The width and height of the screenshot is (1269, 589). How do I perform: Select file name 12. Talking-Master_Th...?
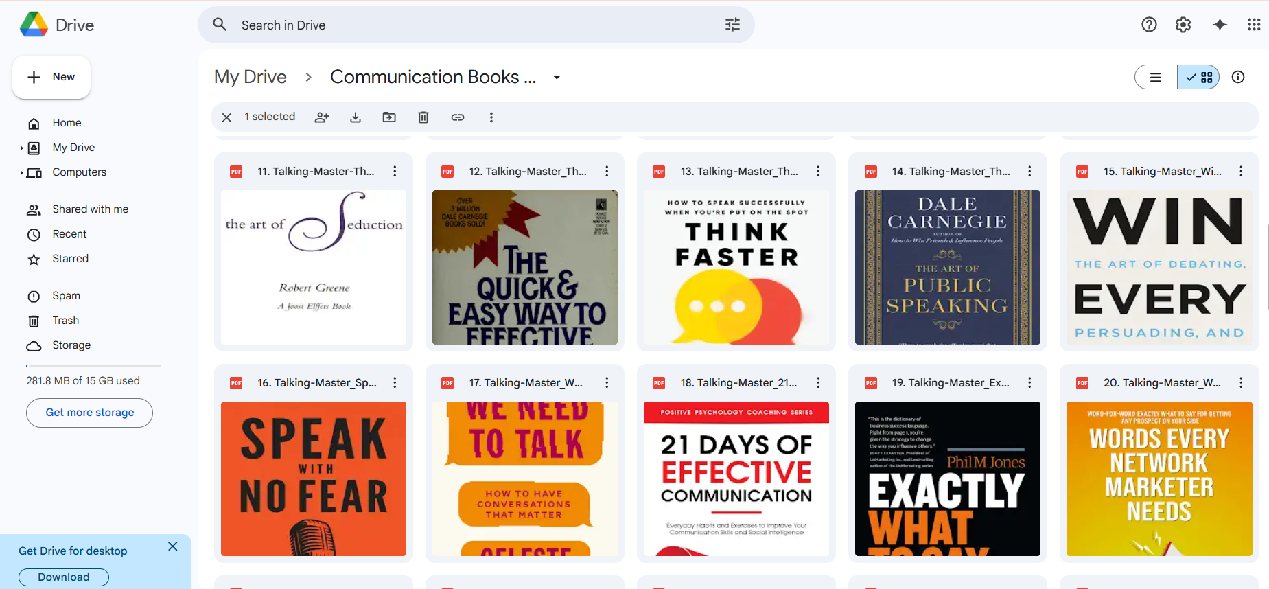click(528, 172)
